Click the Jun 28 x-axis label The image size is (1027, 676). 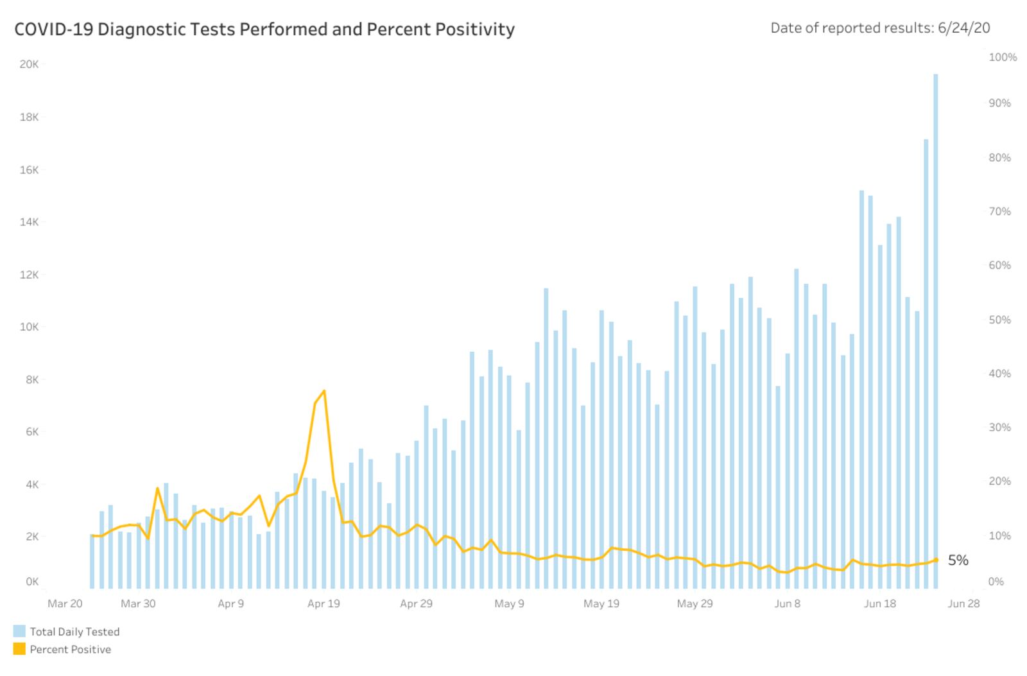point(963,603)
